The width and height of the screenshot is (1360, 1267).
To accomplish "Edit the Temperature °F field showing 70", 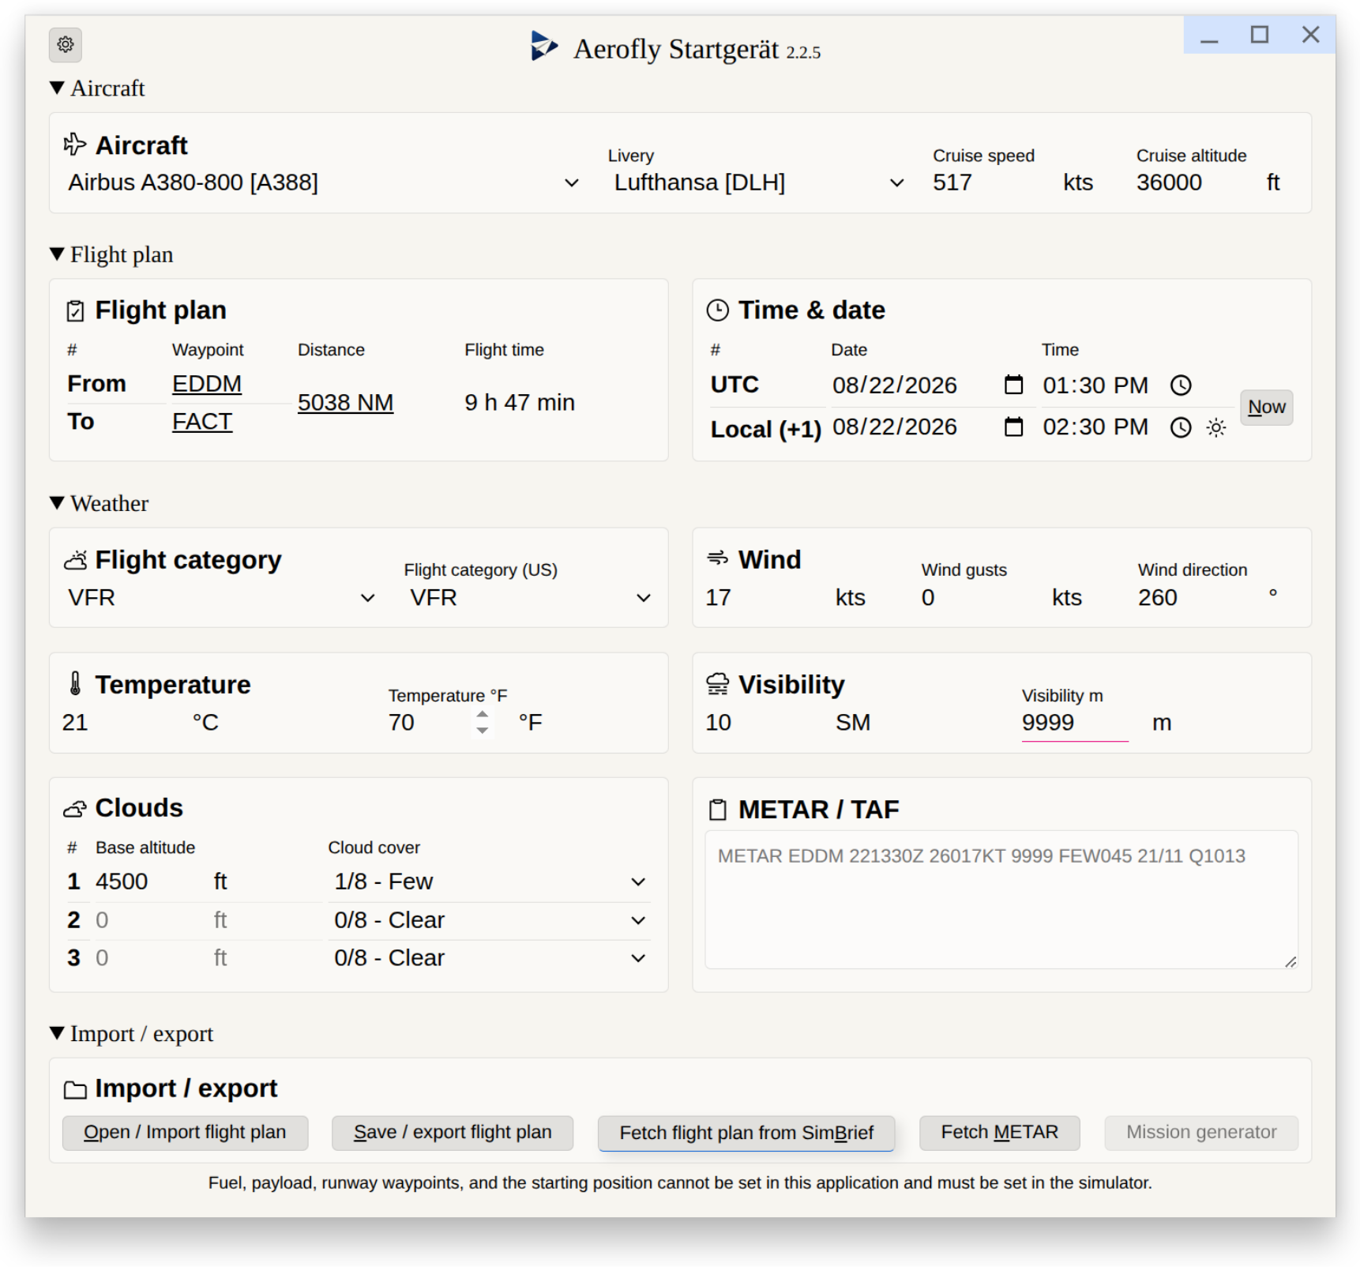I will (x=440, y=723).
